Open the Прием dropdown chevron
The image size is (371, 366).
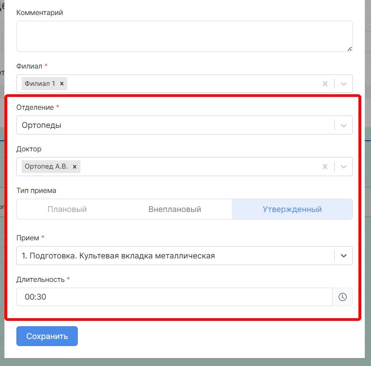pyautogui.click(x=344, y=255)
